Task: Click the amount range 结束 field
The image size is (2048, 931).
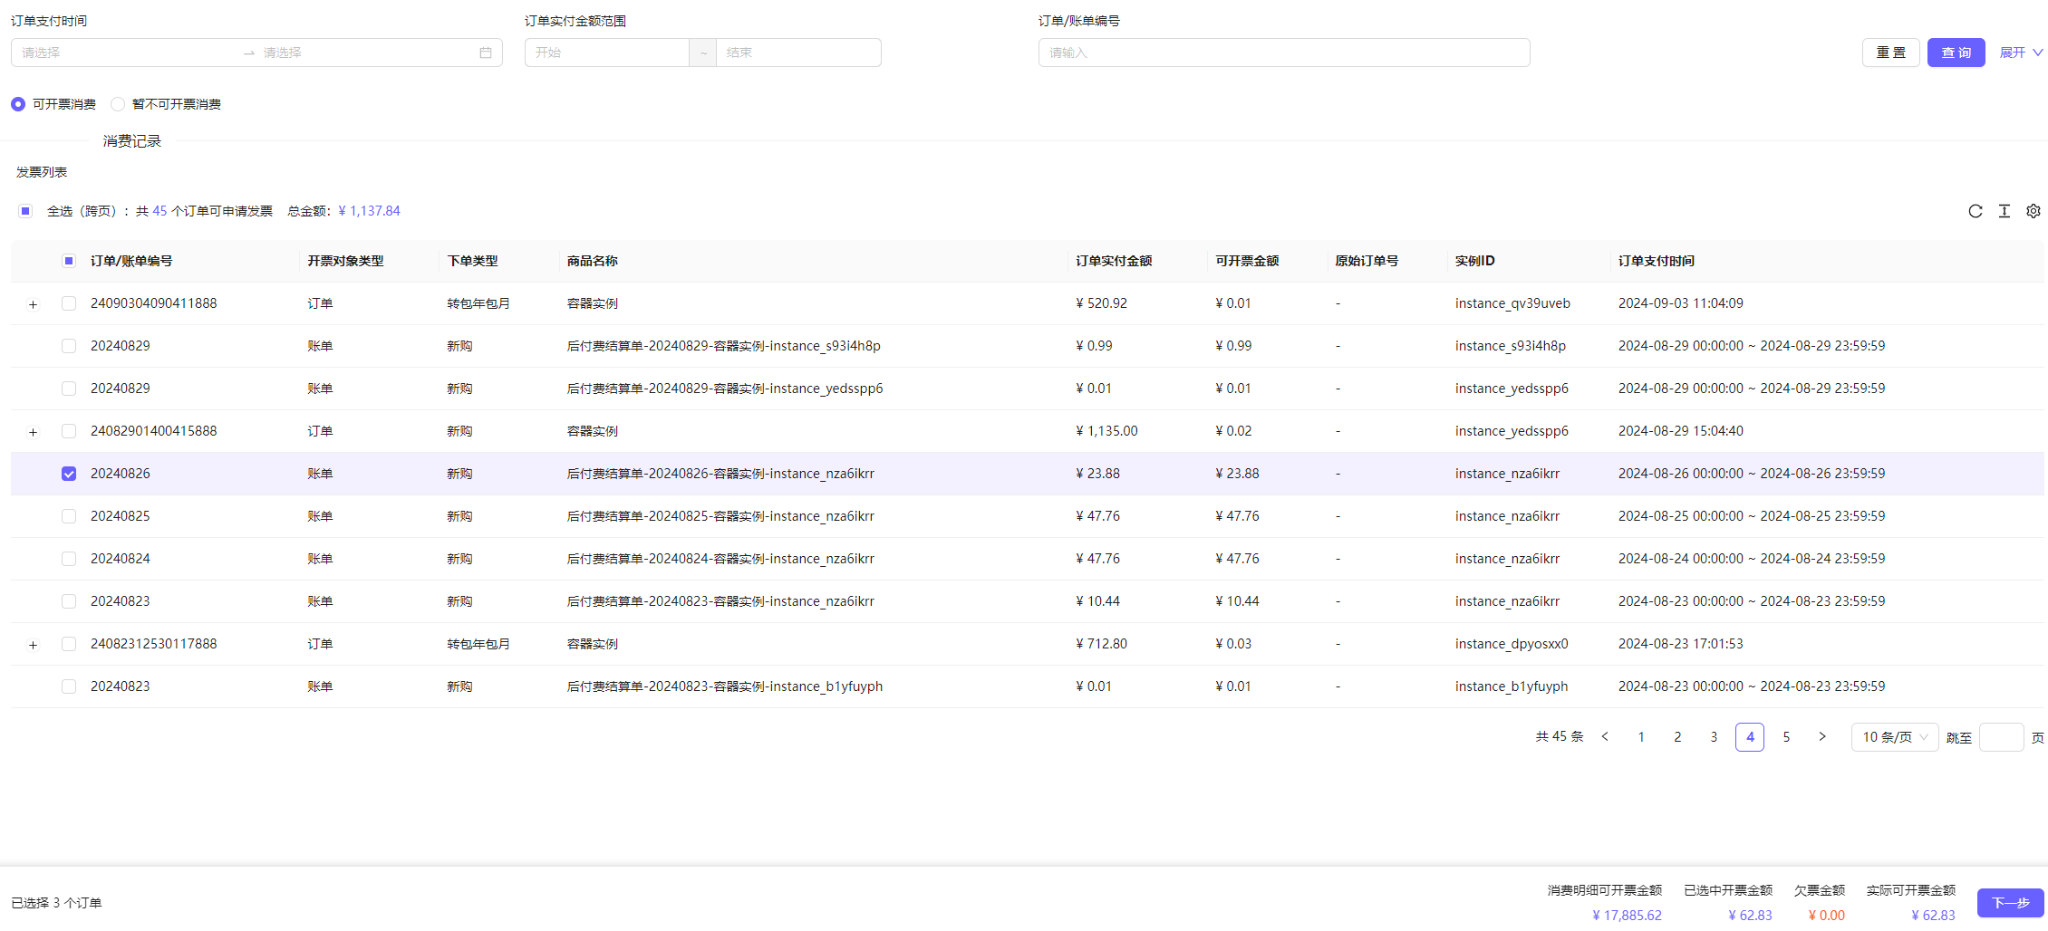Action: (x=798, y=53)
